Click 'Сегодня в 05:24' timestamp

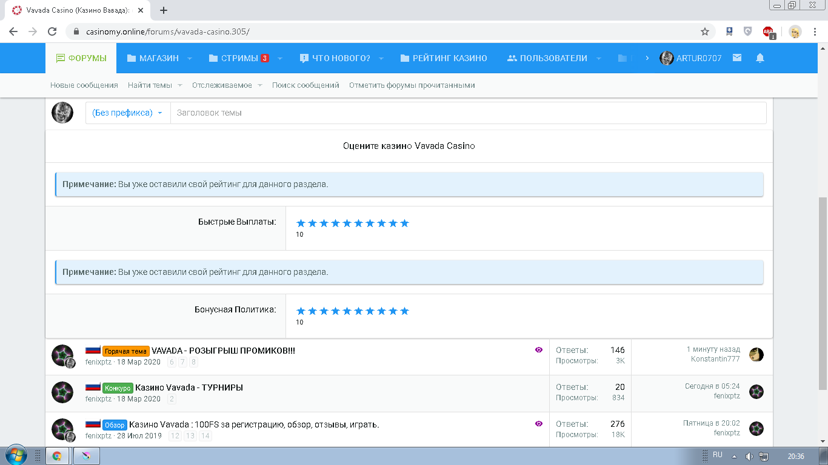click(x=712, y=386)
